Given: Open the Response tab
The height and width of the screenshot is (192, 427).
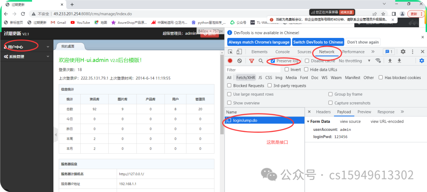Looking at the screenshot, I should (386, 112).
